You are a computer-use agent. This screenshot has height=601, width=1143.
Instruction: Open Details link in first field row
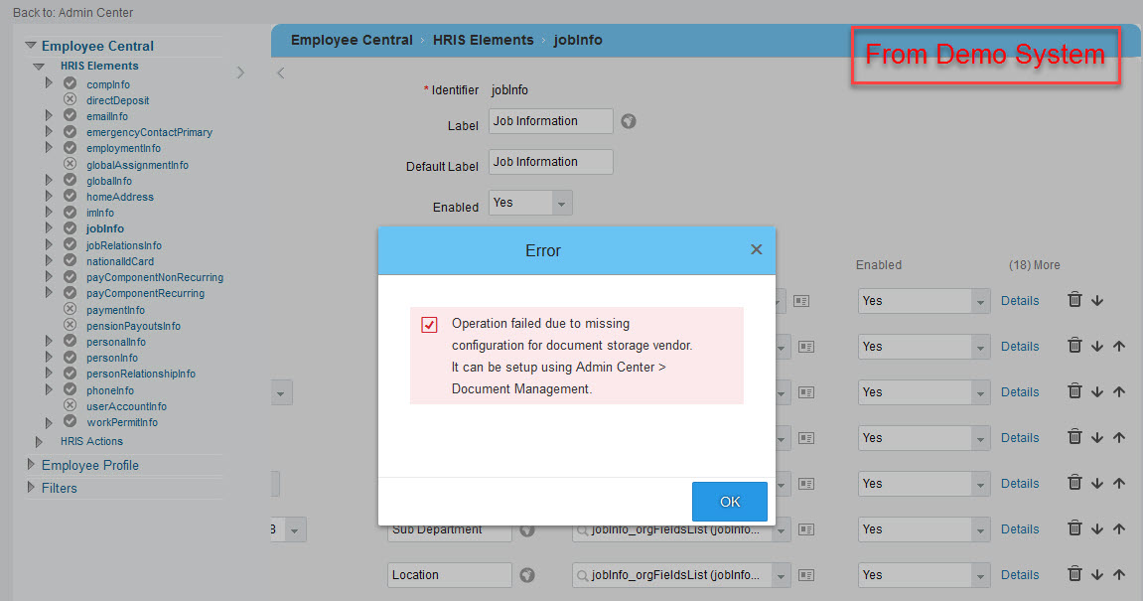tap(1019, 300)
